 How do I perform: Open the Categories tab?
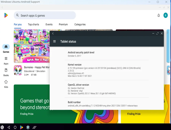(x=80, y=24)
